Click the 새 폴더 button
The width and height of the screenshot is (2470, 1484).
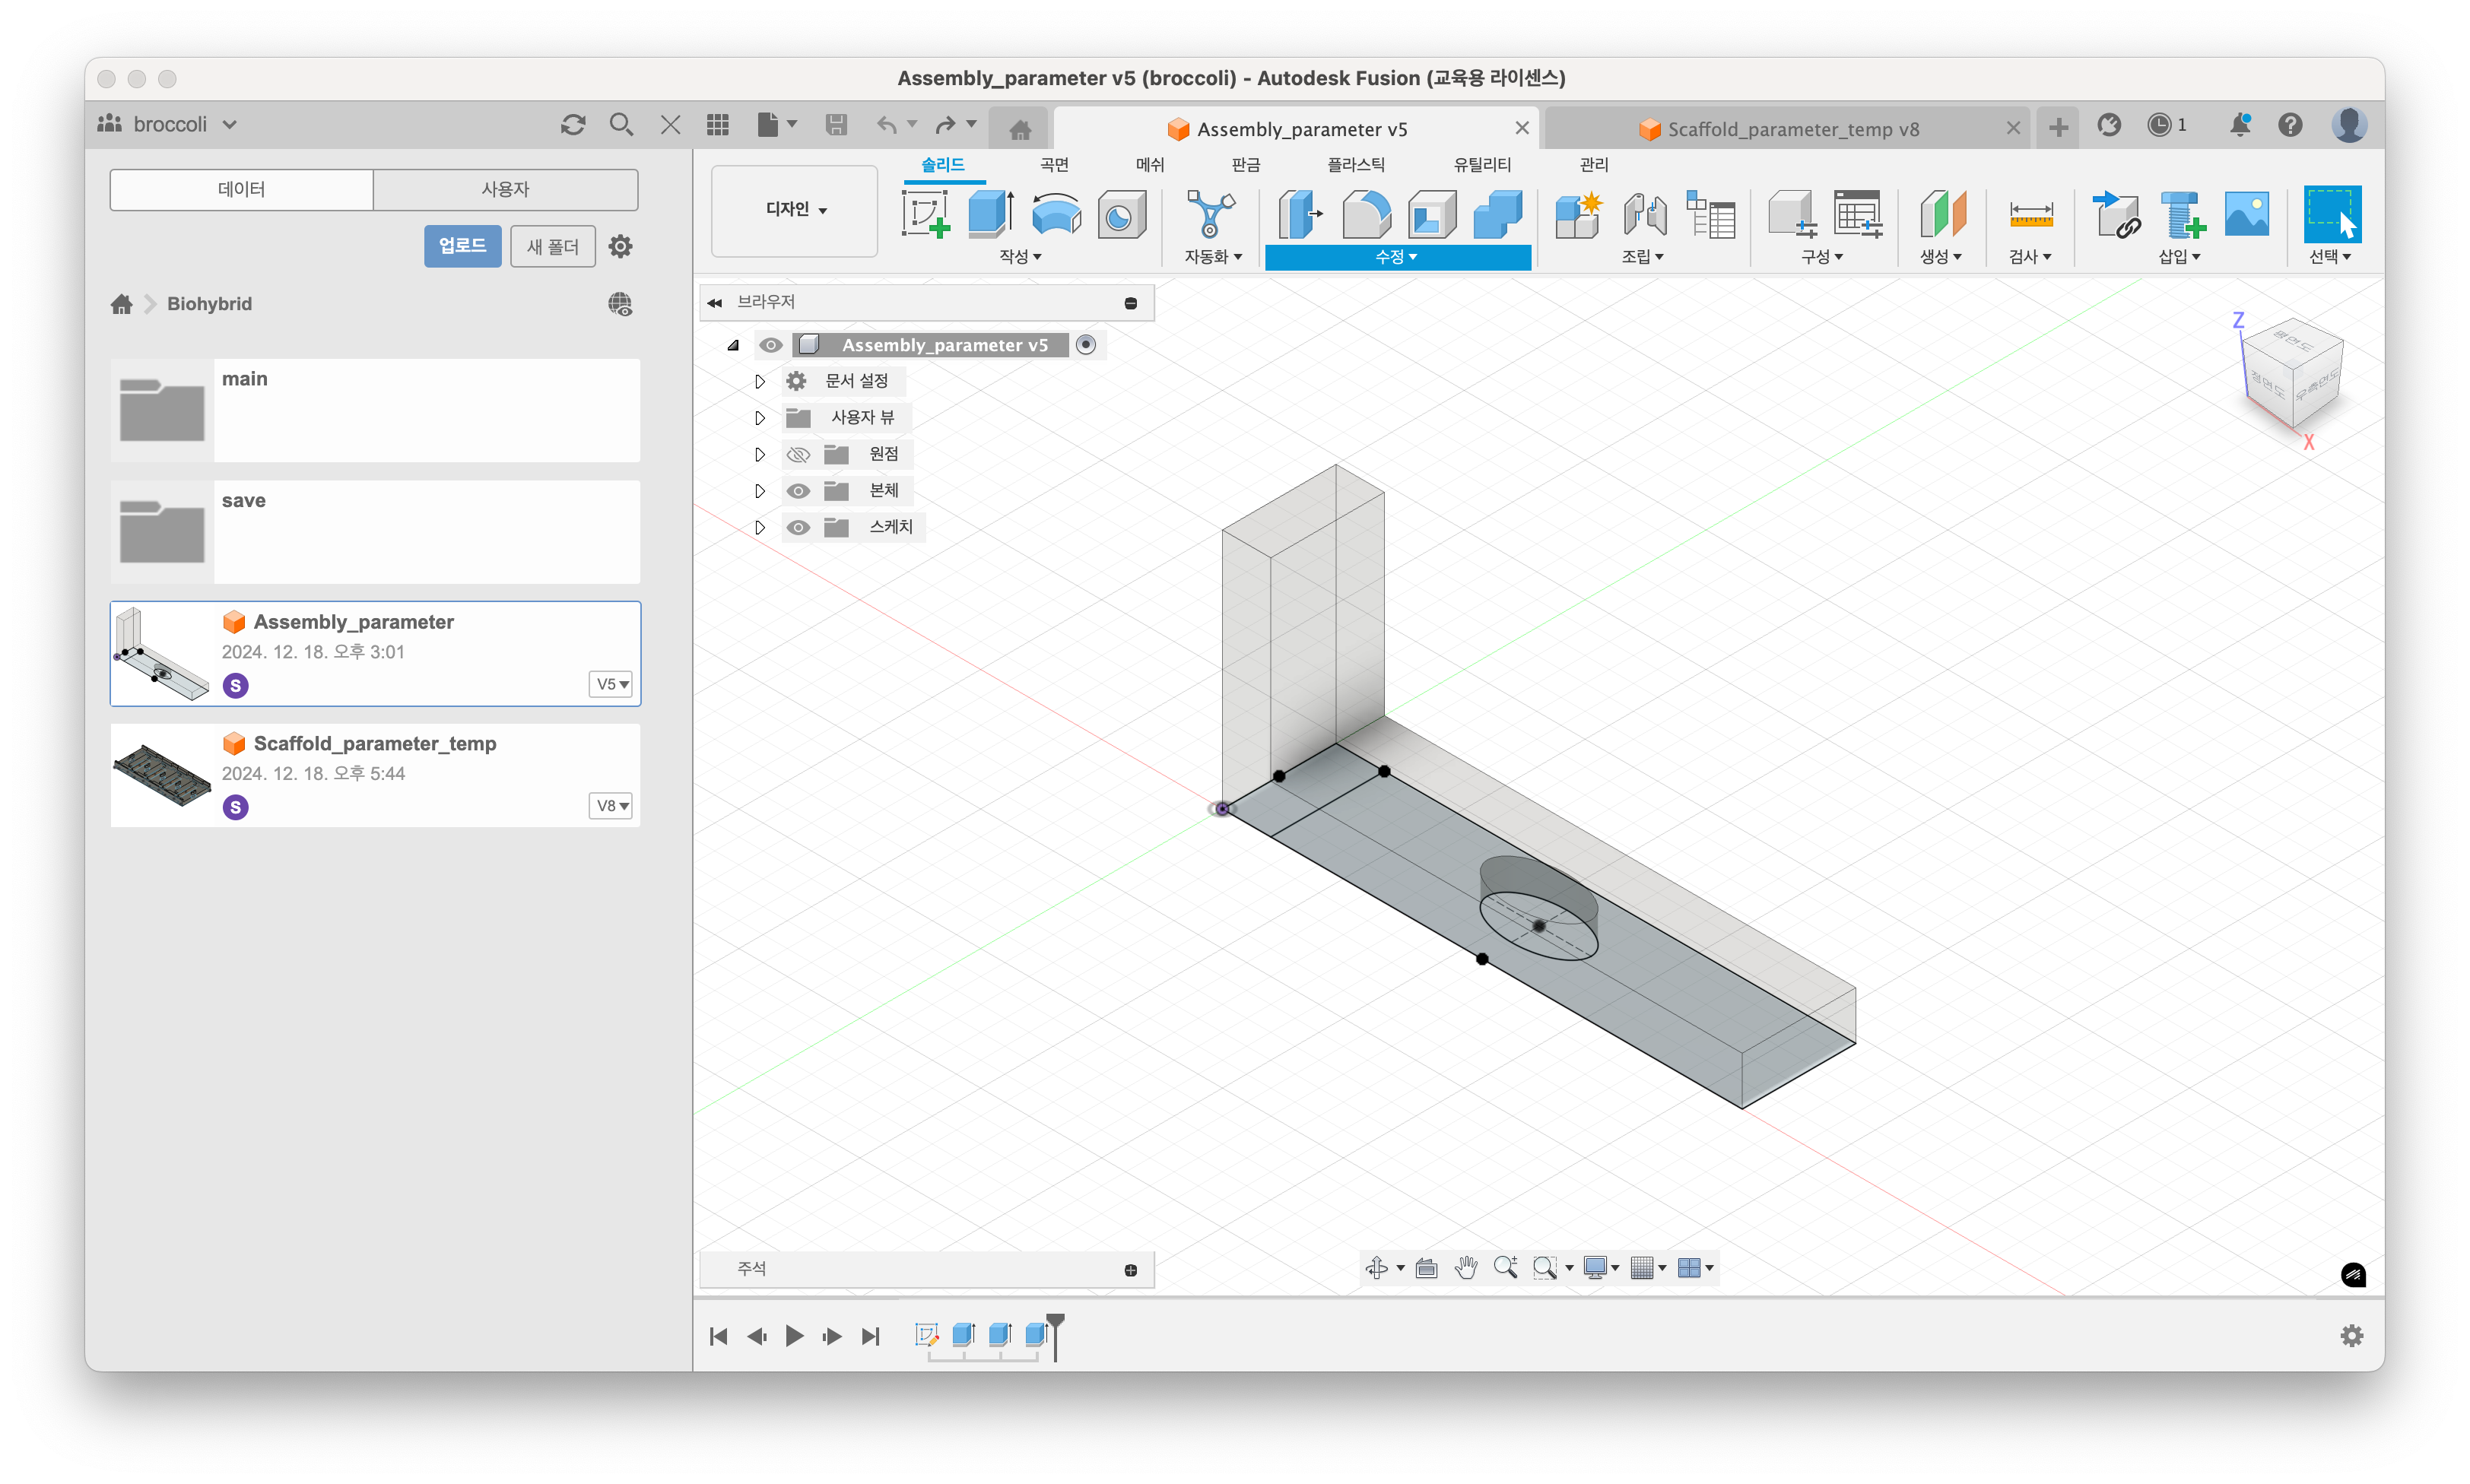click(x=552, y=246)
